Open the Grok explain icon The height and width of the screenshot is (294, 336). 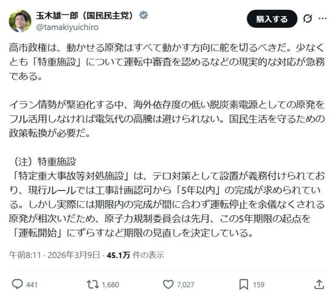pyautogui.click(x=308, y=19)
